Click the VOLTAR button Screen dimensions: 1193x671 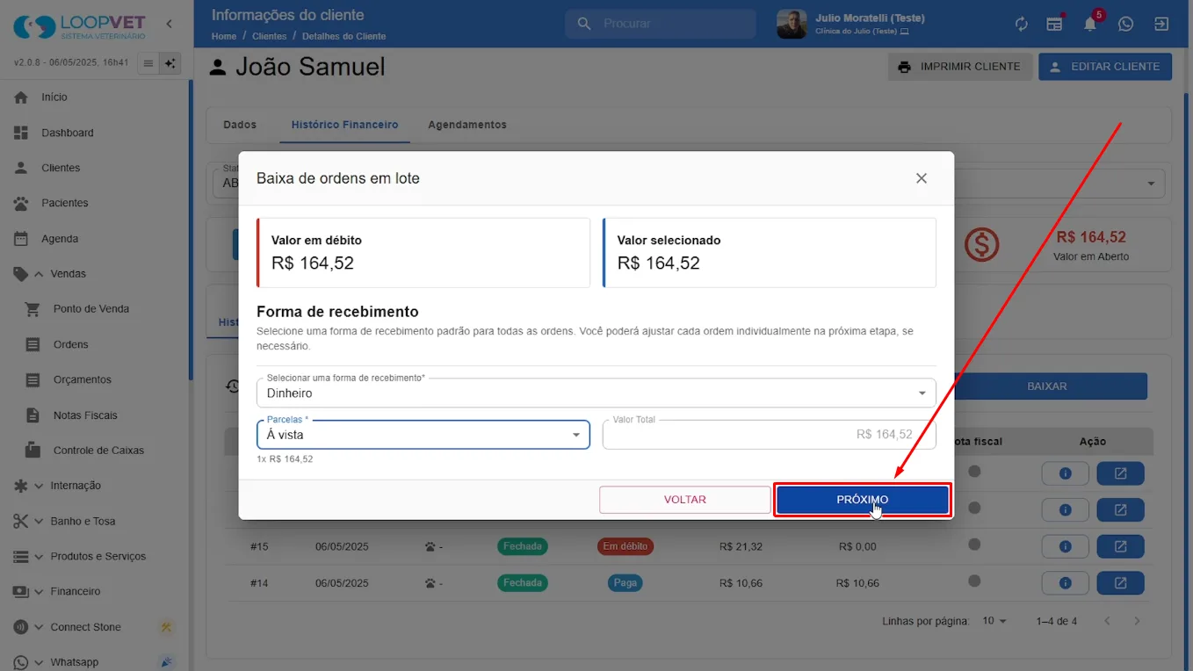(x=685, y=500)
